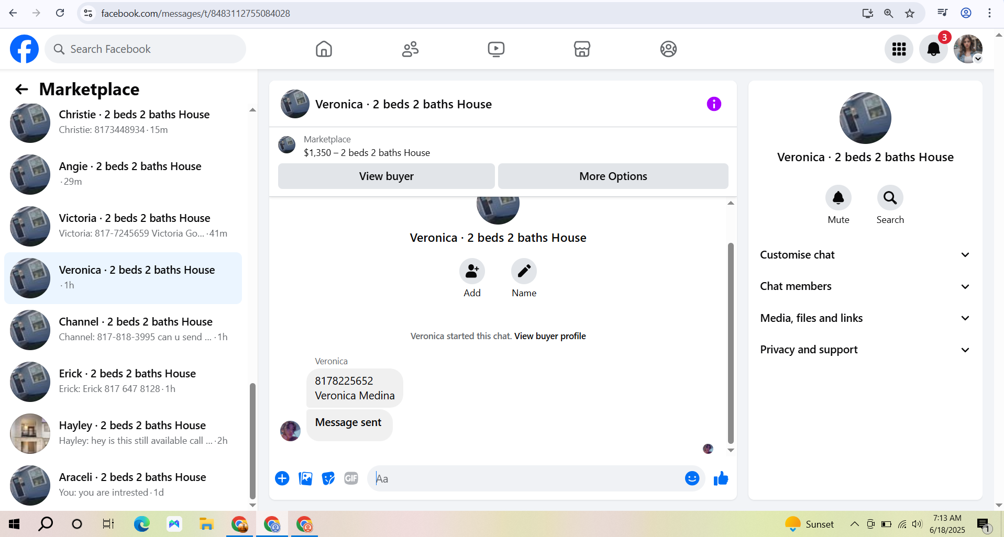Open Araceli's conversation
The height and width of the screenshot is (537, 1004).
[x=124, y=485]
